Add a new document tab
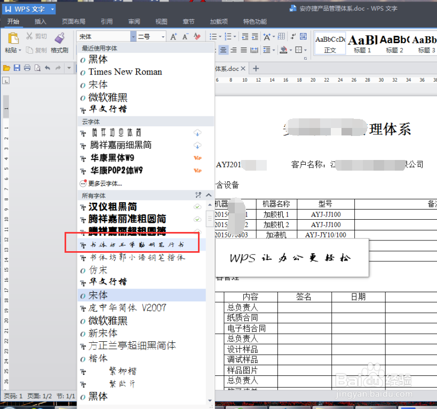Image resolution: width=437 pixels, height=409 pixels. [256, 68]
